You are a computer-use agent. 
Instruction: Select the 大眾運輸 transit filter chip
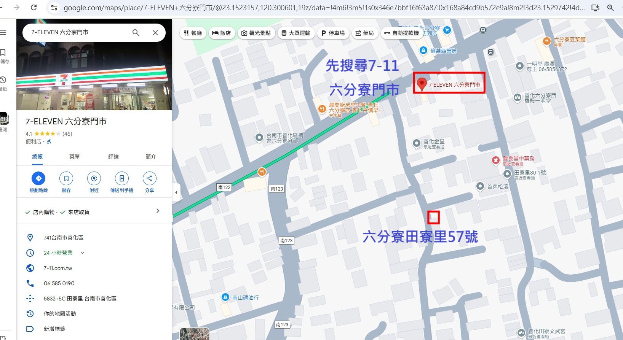click(x=296, y=33)
